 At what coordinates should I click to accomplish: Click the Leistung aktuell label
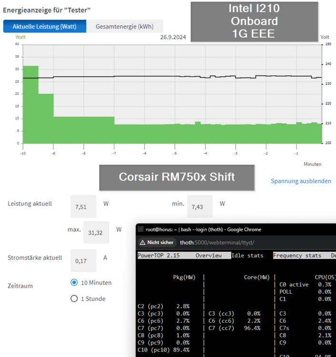(x=30, y=204)
